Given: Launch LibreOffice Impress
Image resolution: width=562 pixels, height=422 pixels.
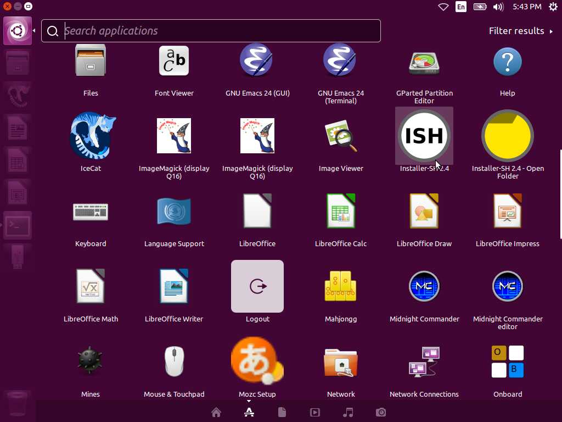Looking at the screenshot, I should (508, 211).
